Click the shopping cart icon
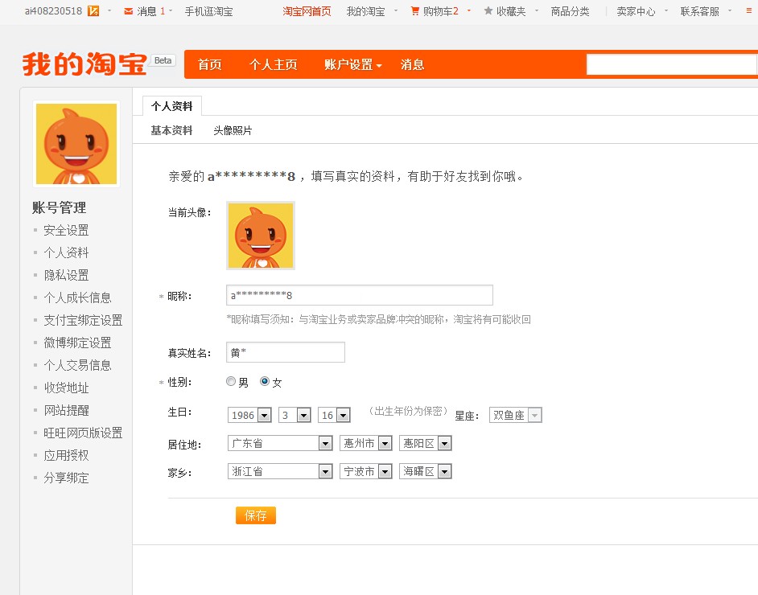Image resolution: width=758 pixels, height=595 pixels. pos(414,10)
